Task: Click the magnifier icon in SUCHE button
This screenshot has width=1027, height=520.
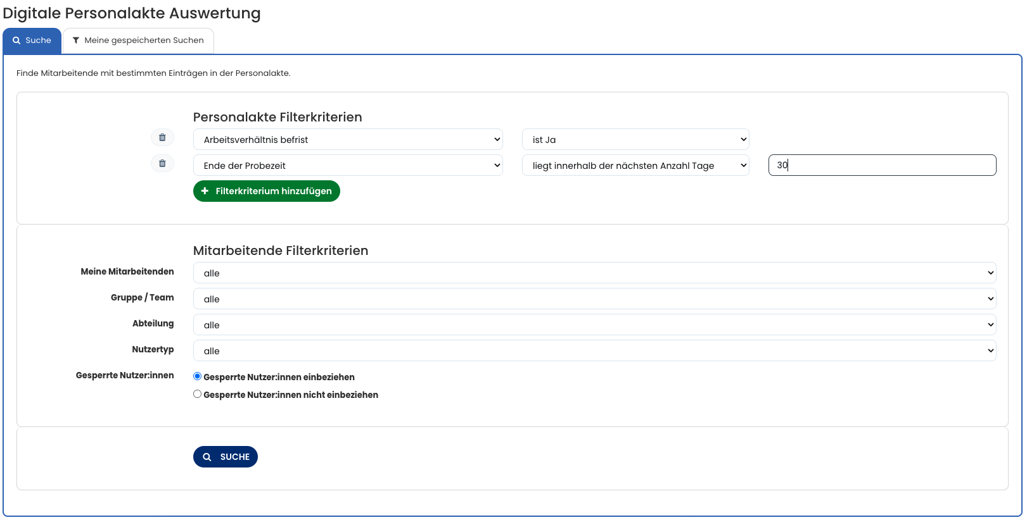Action: (207, 457)
